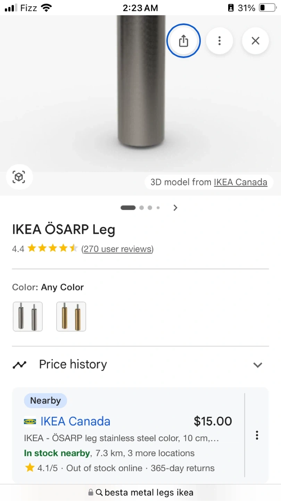Select the stainless steel color swatch
Viewport: 281px width, 501px height.
pyautogui.click(x=28, y=317)
